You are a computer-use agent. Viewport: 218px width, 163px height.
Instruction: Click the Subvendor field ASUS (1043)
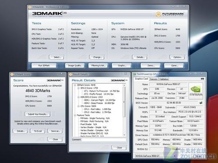(x=190, y=107)
